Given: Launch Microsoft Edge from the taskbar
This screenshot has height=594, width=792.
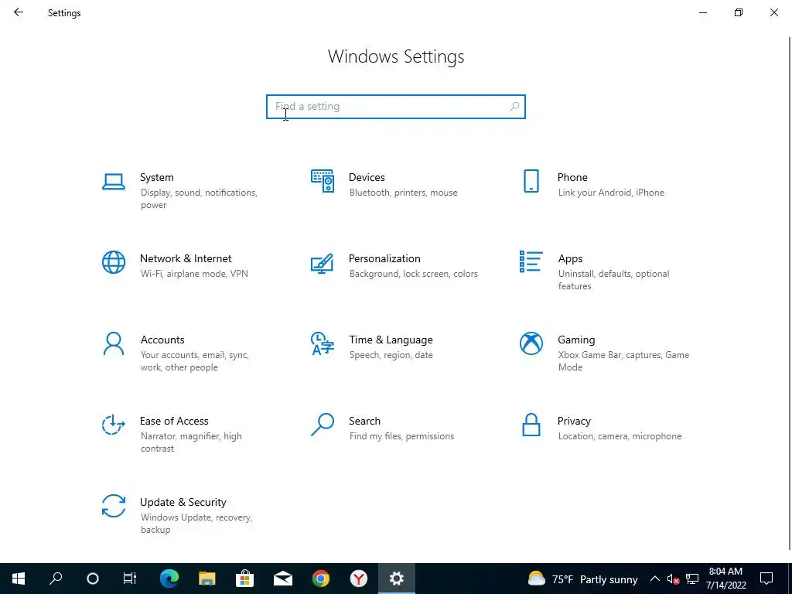Looking at the screenshot, I should (169, 579).
